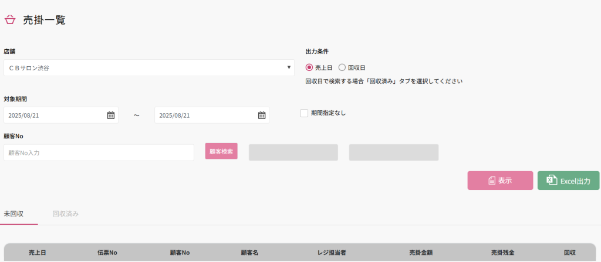
Task: Enable the 期間指定なし checkbox
Action: point(304,113)
